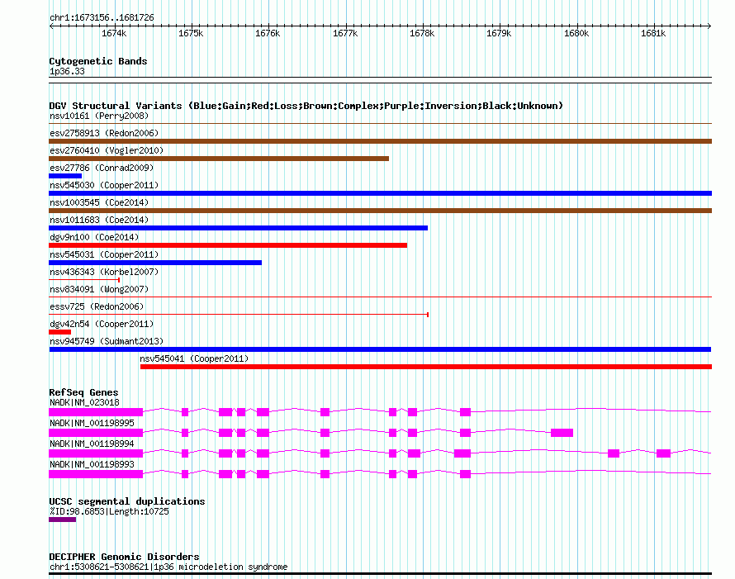Open transcript NADK|NM_001198993
Viewport: 735px width, 579px height.
coord(92,465)
